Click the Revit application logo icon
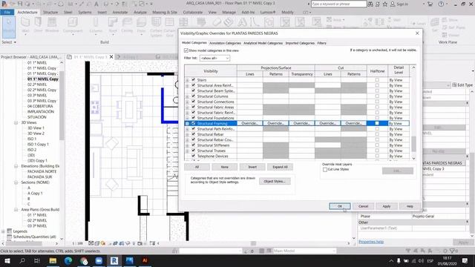475x267 pixels. pos(4,4)
